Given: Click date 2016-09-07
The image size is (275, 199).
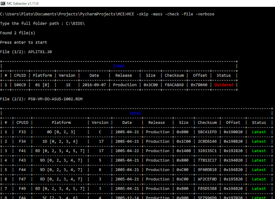Looking at the screenshot, I should coord(94,85).
